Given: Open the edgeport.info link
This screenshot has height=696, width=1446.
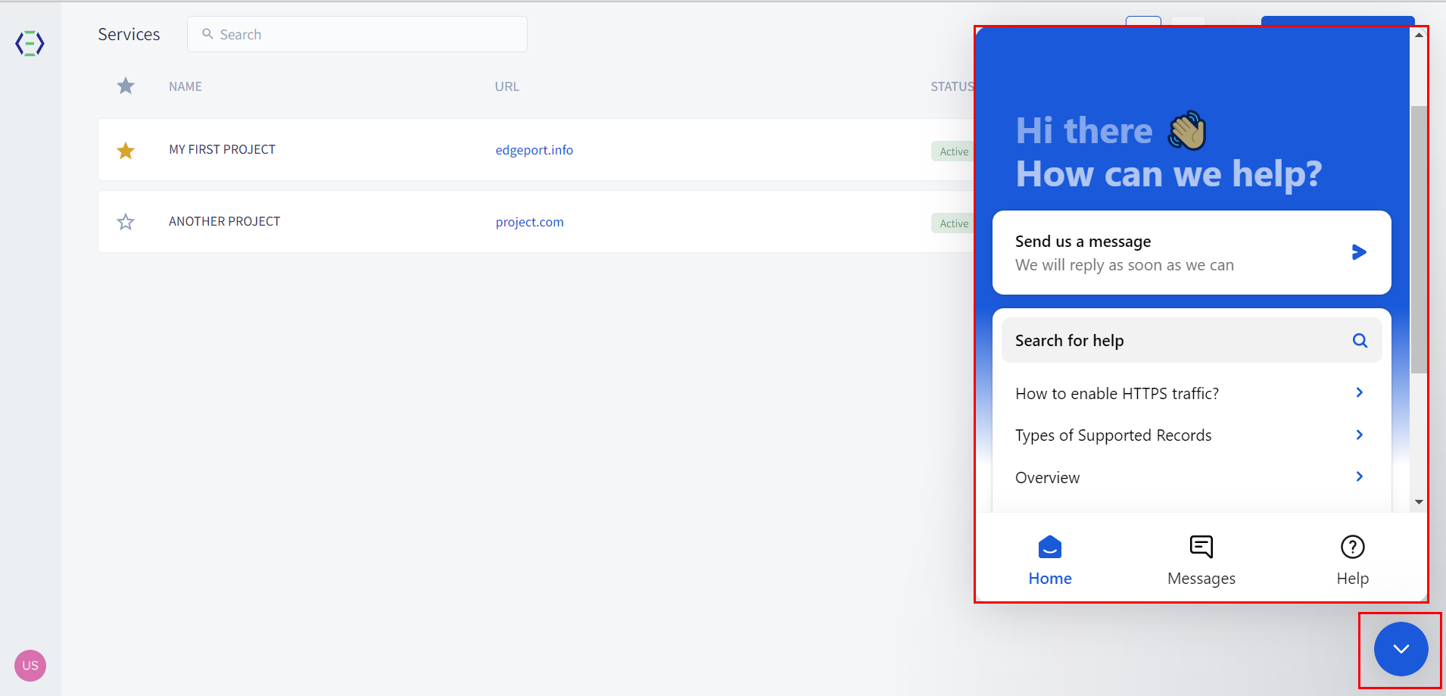Looking at the screenshot, I should tap(534, 150).
